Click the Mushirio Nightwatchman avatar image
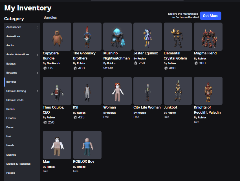 pyautogui.click(x=117, y=37)
